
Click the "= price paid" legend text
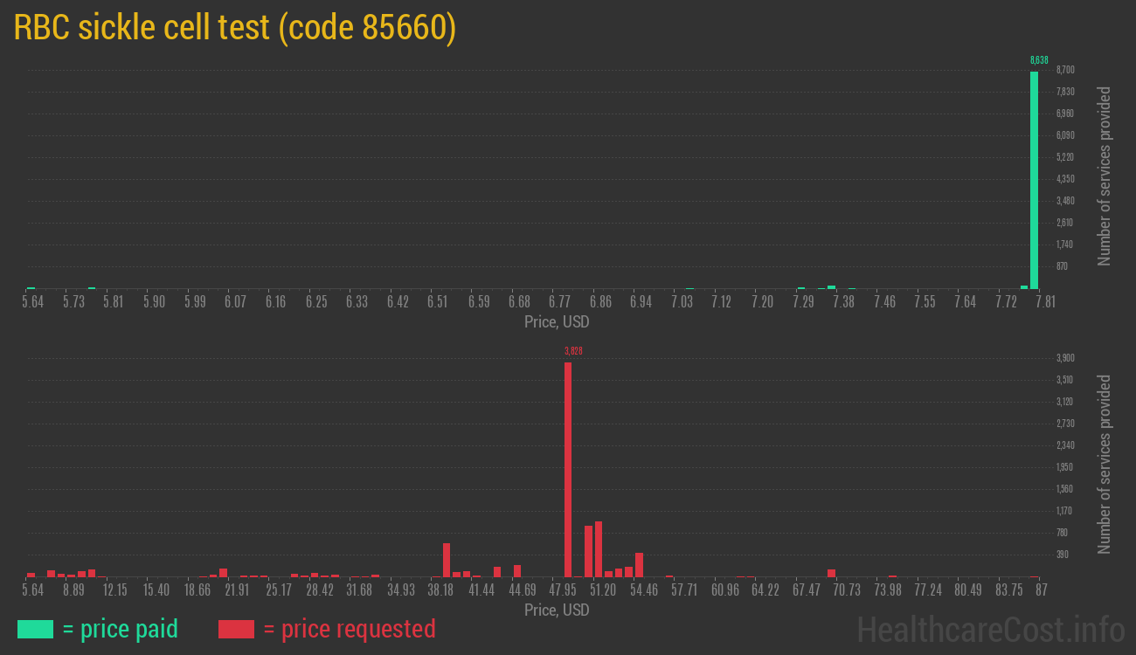click(121, 629)
